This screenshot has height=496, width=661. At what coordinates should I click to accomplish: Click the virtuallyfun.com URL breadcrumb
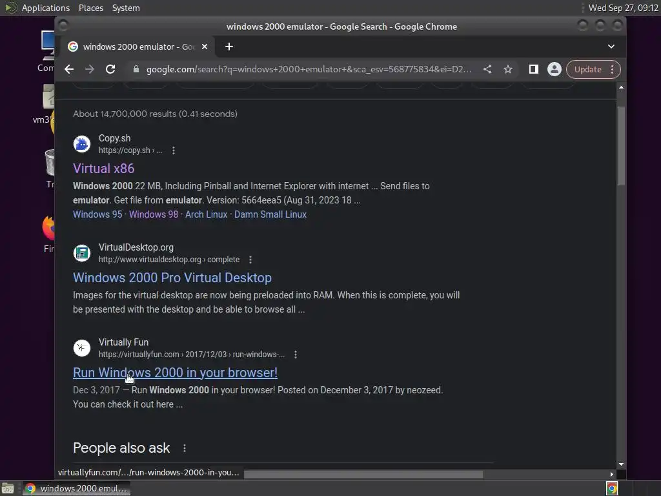pyautogui.click(x=192, y=355)
